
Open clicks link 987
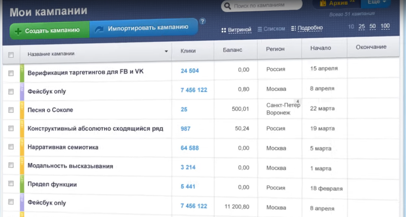tap(186, 129)
